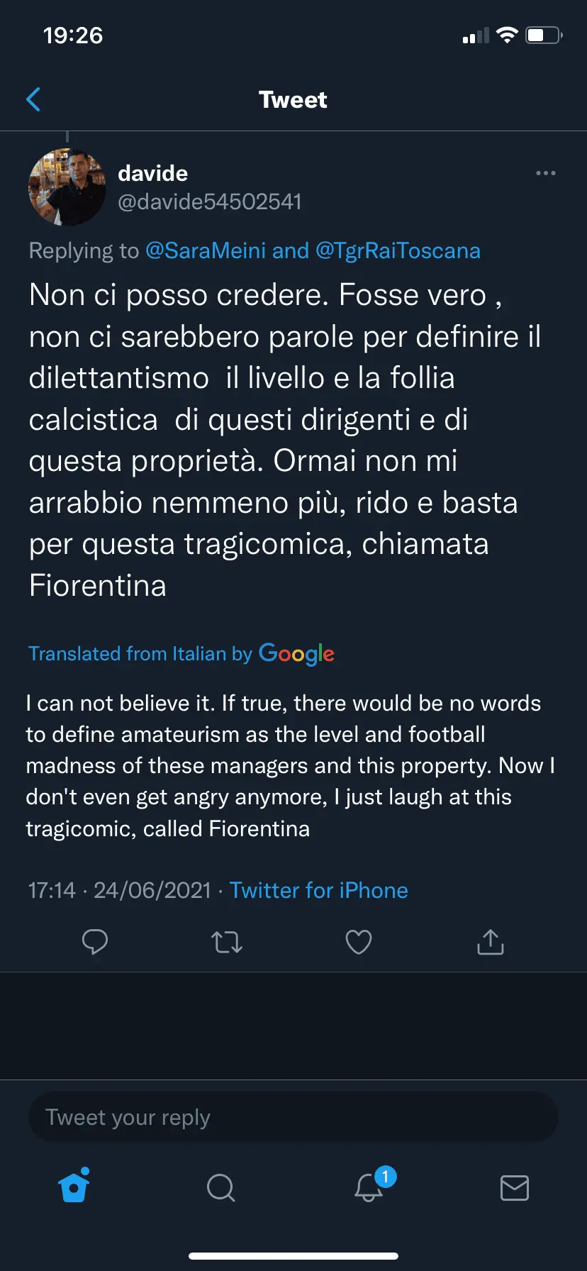Open the three-dot more options menu
The height and width of the screenshot is (1271, 587).
coord(545,173)
